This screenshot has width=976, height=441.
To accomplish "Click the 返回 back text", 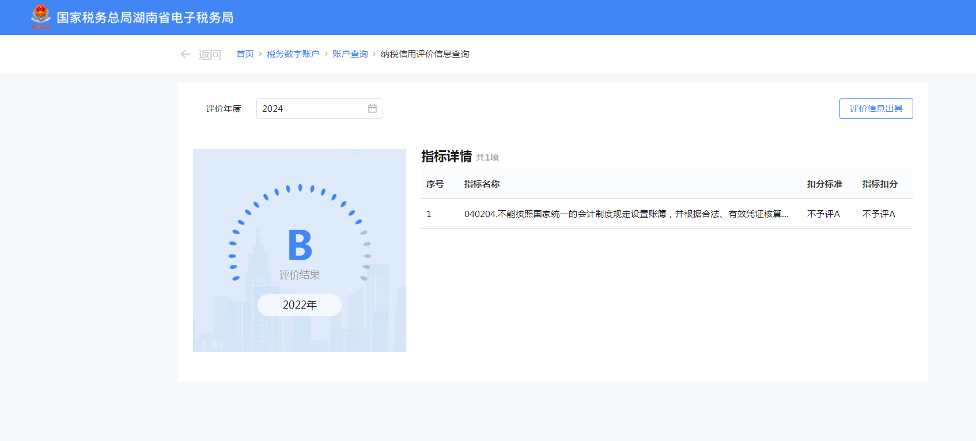I will (x=210, y=55).
